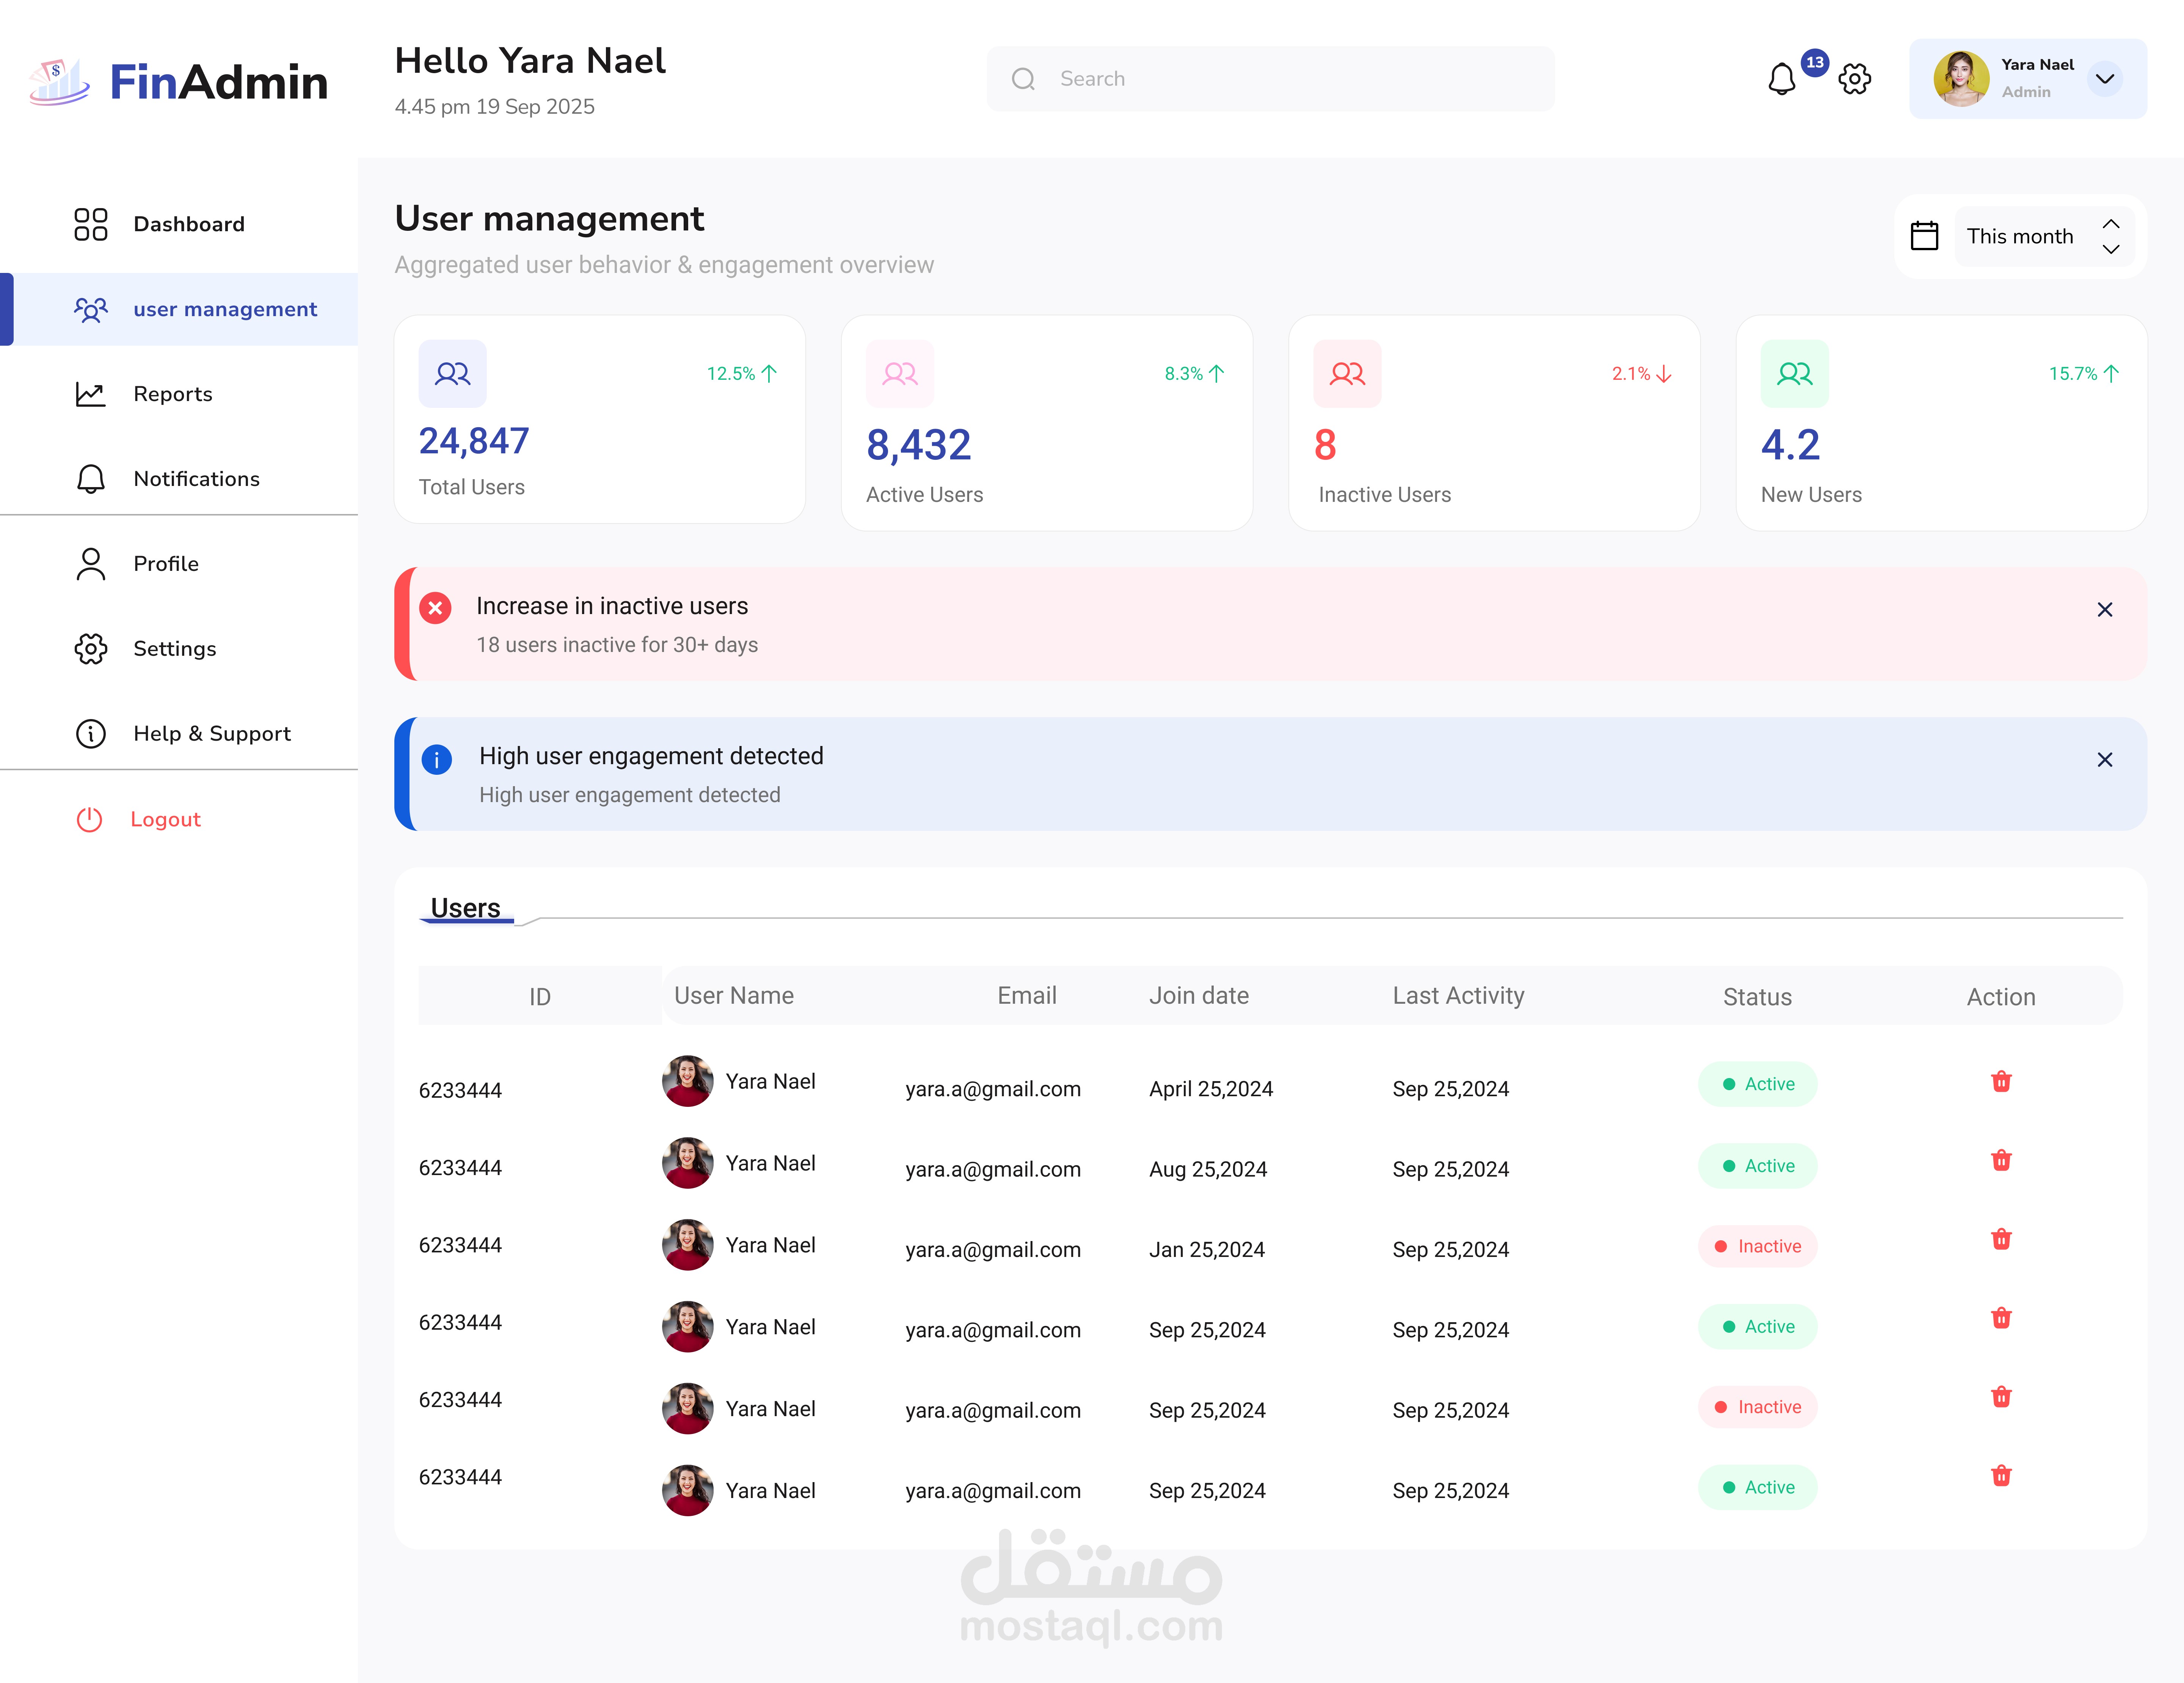Click the 24,847 Total Users value
The width and height of the screenshot is (2184, 1683).
(474, 441)
